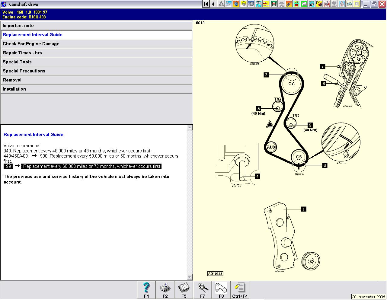Screen dimensions: 387x300
Task: Click the Camshaft drive title bar icon
Action: [x=4, y=4]
